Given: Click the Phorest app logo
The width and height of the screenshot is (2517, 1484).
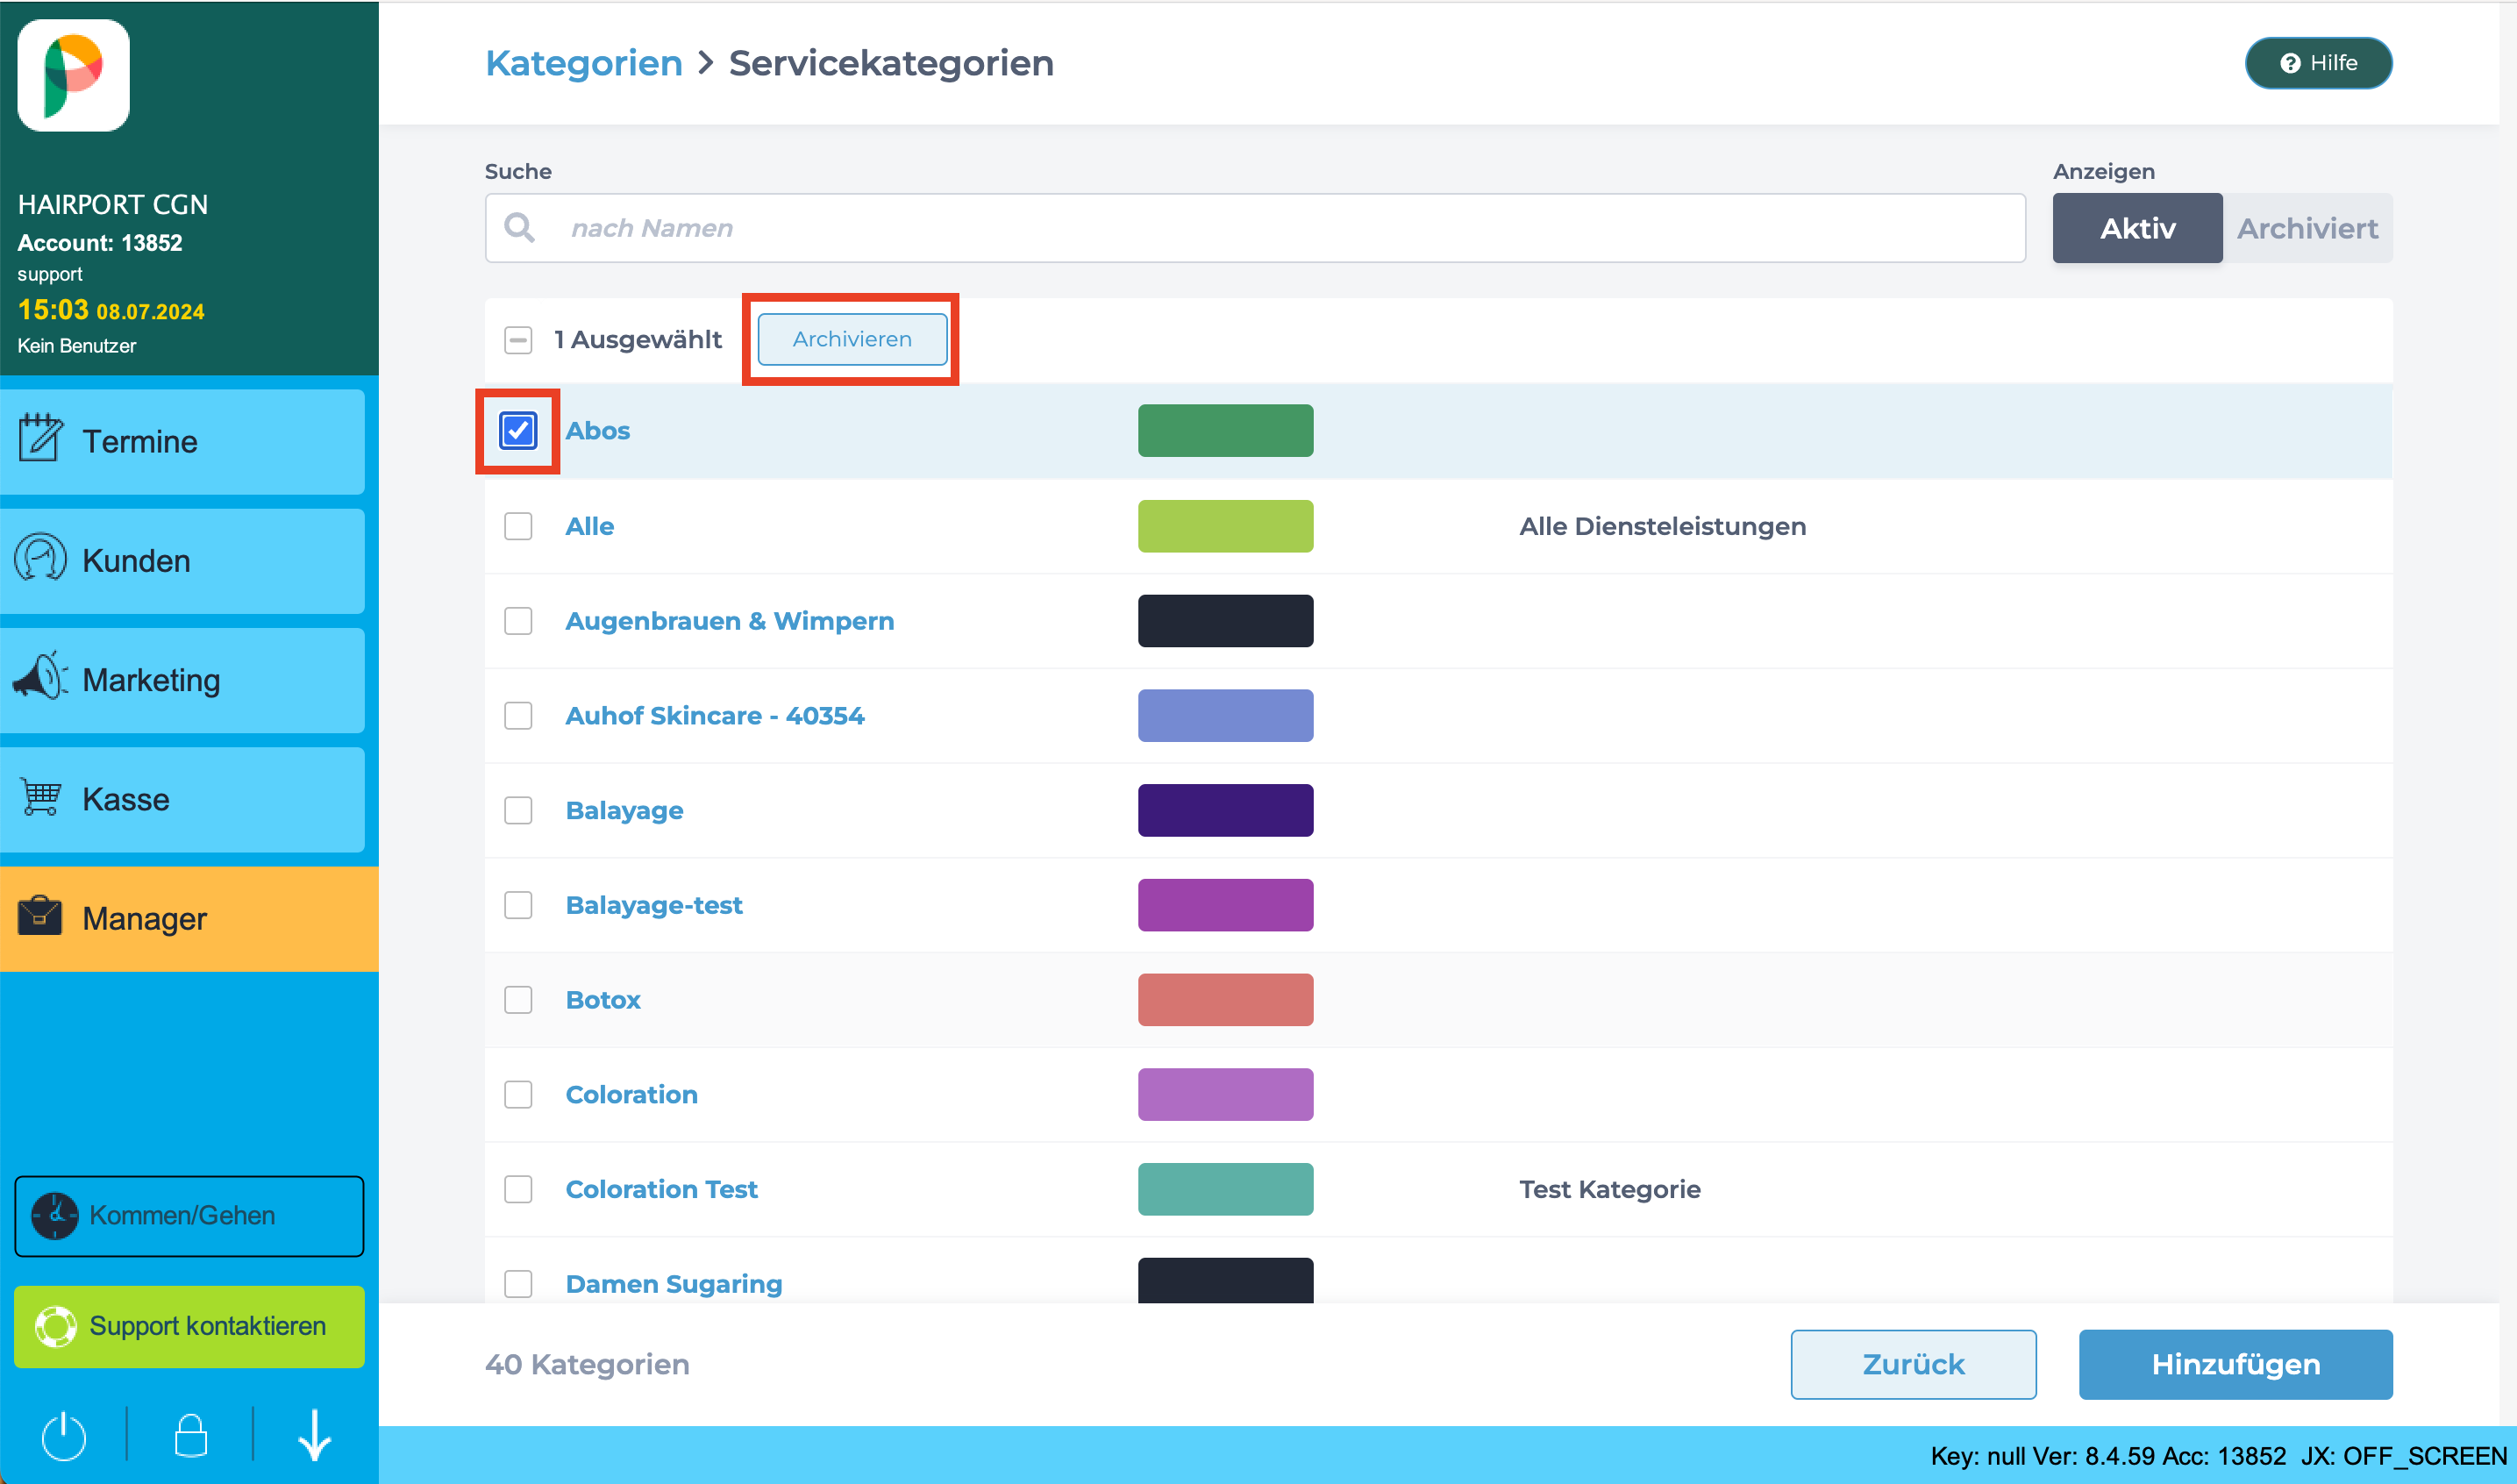Looking at the screenshot, I should (x=73, y=75).
